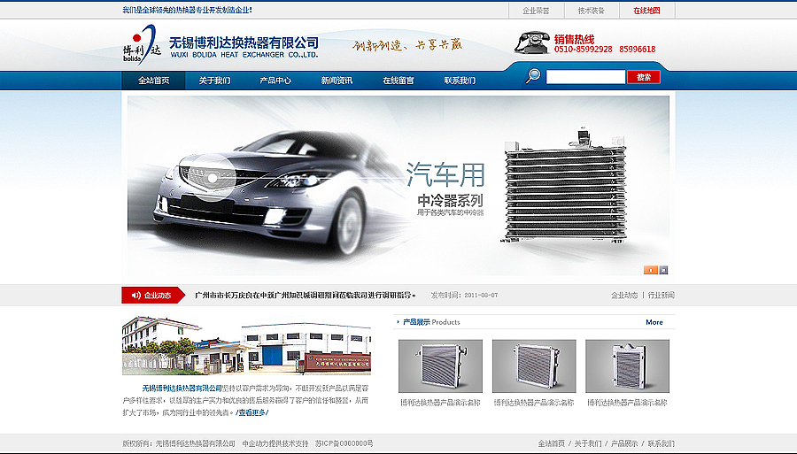This screenshot has width=797, height=454.
Task: Click the magnifying glass search icon
Action: coord(533,76)
